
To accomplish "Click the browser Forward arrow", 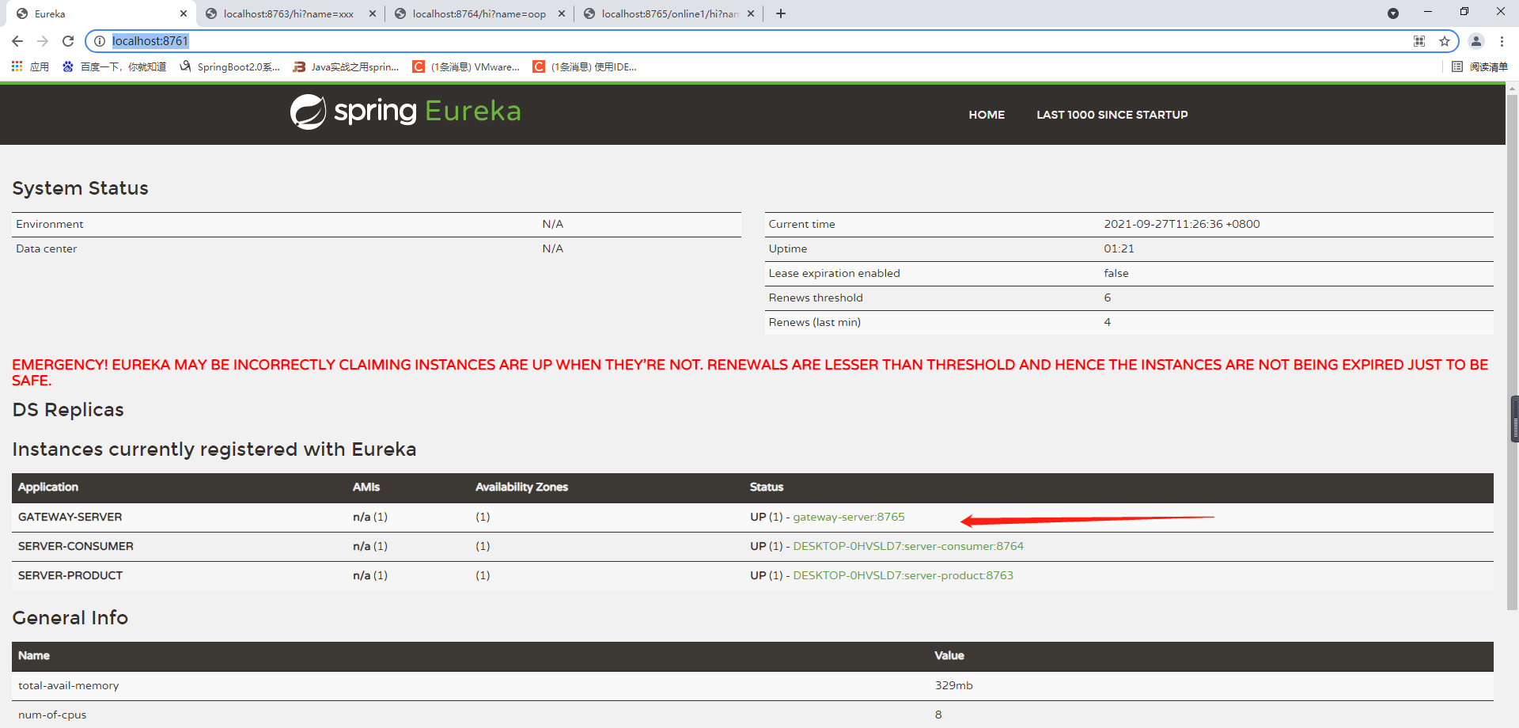I will (43, 41).
